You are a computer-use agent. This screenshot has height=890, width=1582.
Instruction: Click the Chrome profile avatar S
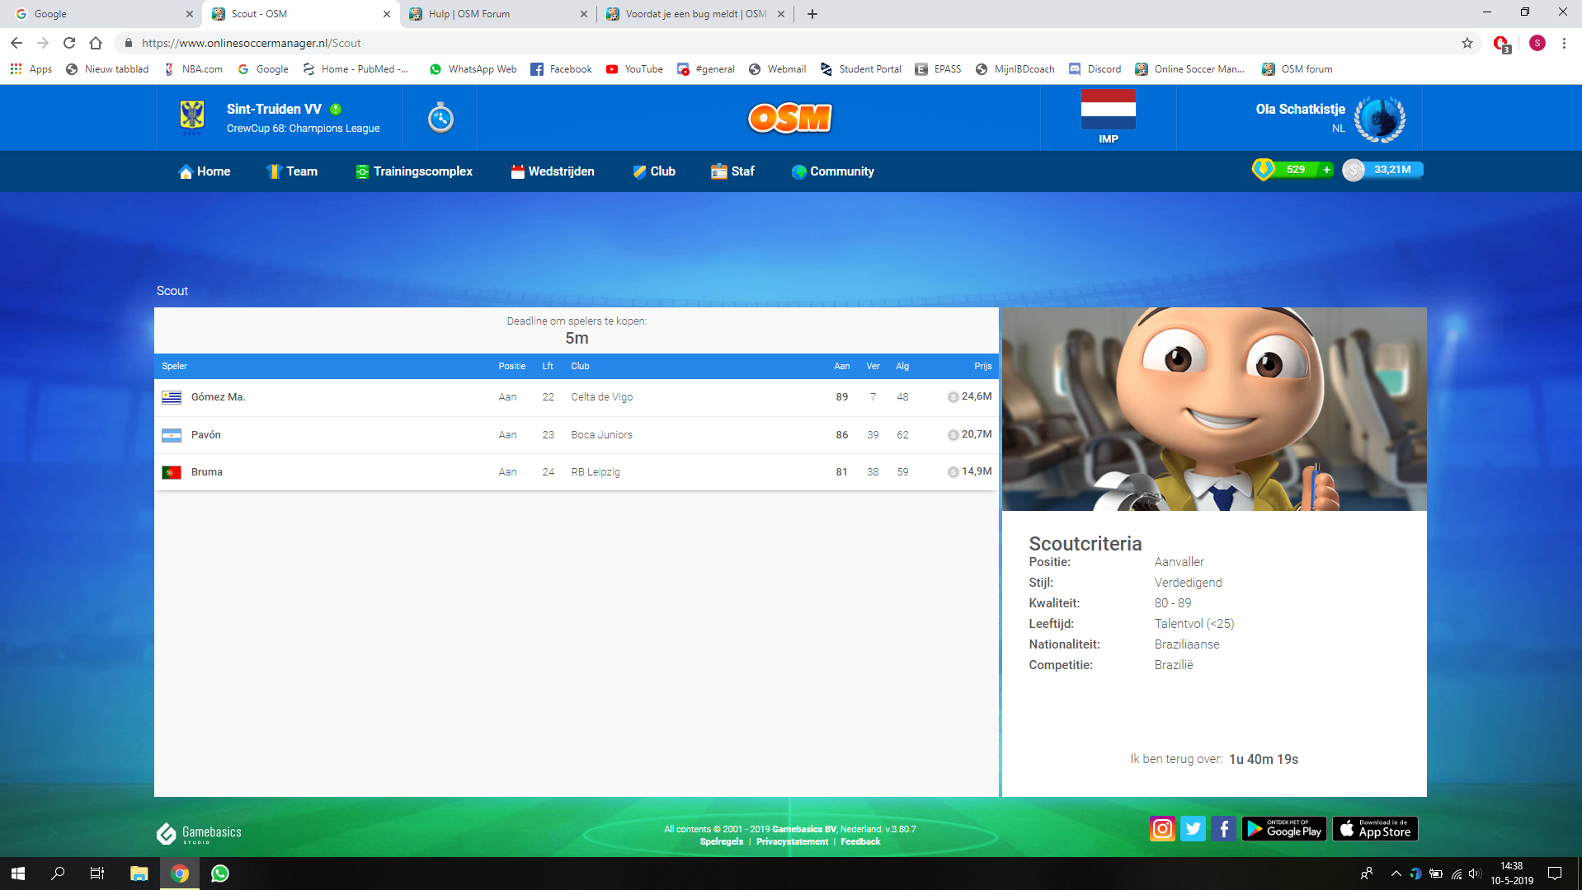[x=1537, y=43]
